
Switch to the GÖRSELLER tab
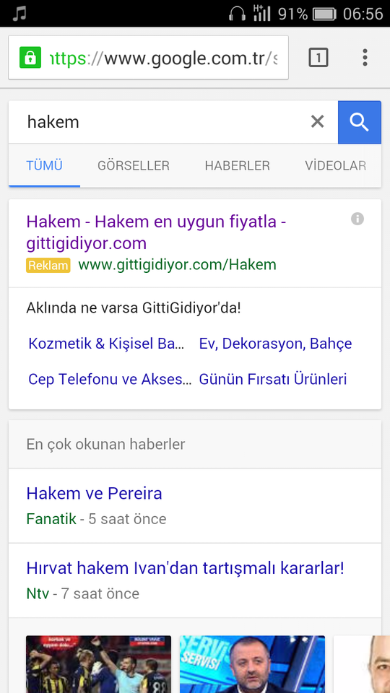134,166
